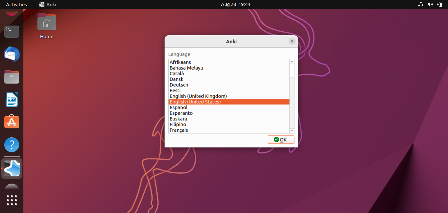Launch LibreOffice Writer
This screenshot has width=448, height=213.
[x=11, y=100]
